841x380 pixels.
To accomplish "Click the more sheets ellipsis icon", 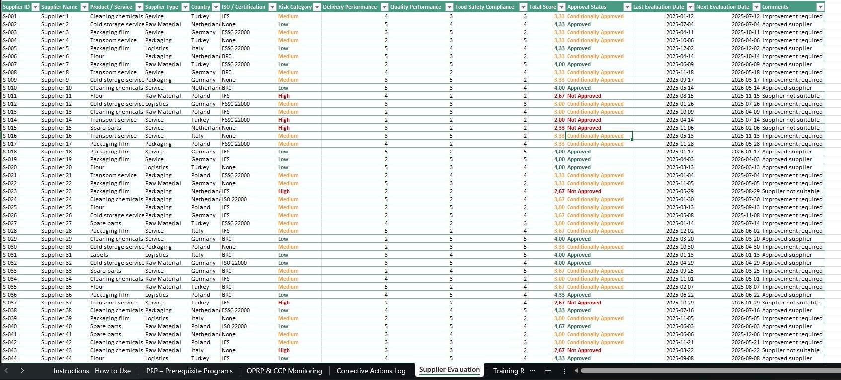I will [533, 371].
